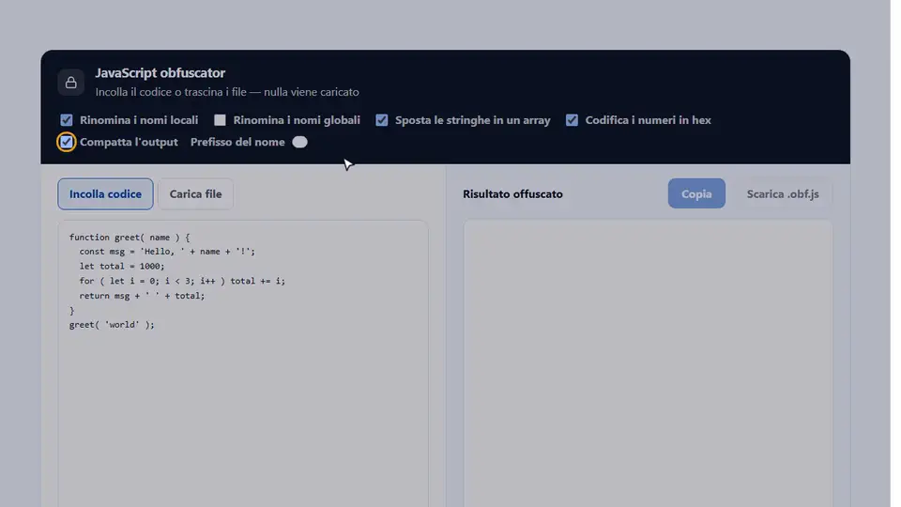Viewport: 901px width, 507px height.
Task: Switch to Incolla codice tab
Action: point(105,194)
